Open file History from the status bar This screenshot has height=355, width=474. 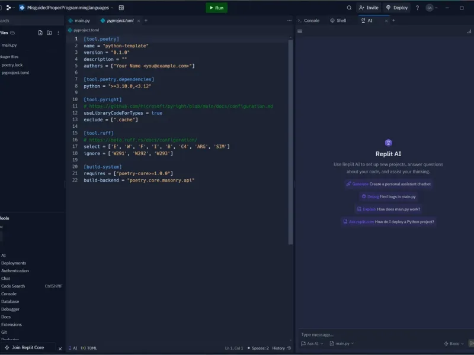pos(281,348)
